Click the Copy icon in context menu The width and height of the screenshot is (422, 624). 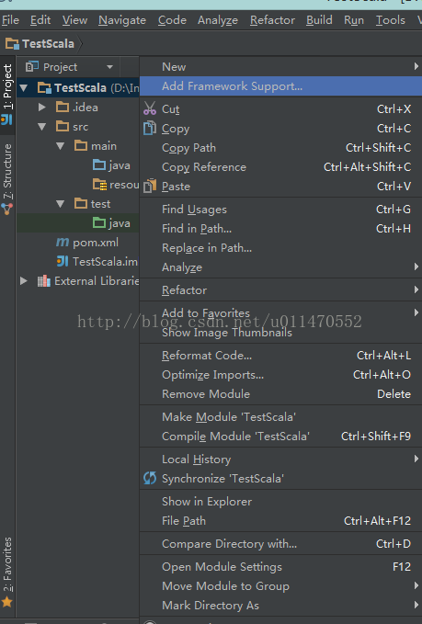tap(150, 128)
